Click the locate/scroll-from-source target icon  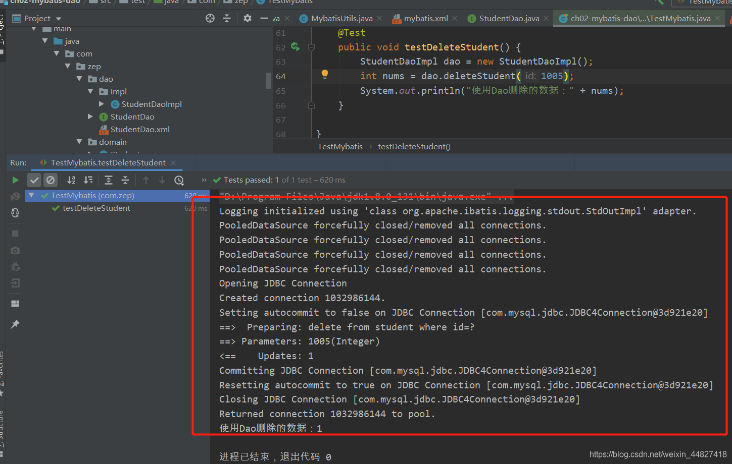coord(210,18)
